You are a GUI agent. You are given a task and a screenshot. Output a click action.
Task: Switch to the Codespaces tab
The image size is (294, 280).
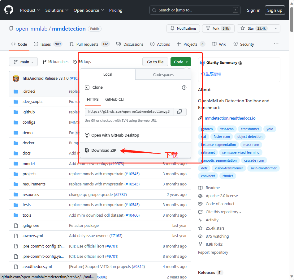tap(163, 74)
